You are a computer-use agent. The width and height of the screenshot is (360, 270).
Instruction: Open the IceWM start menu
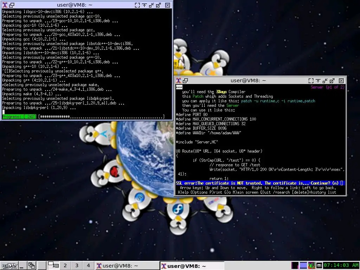click(x=9, y=266)
